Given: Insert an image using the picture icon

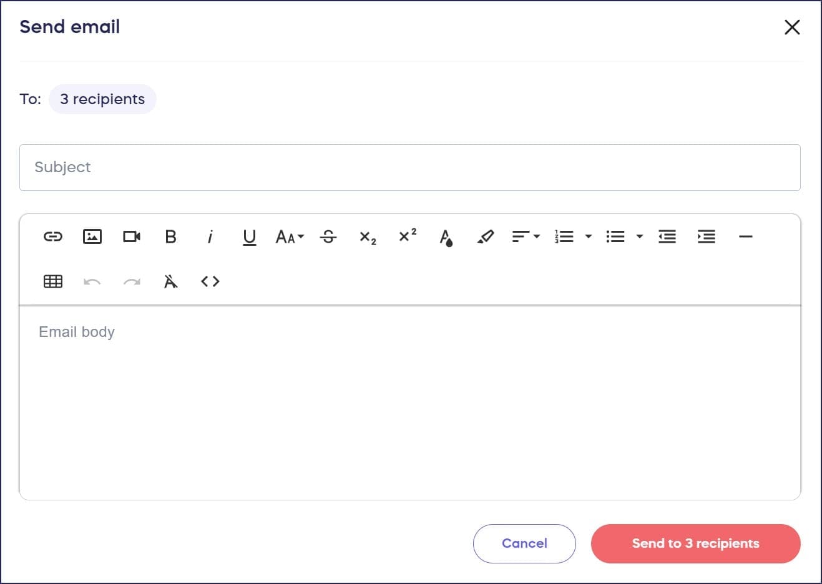Looking at the screenshot, I should tap(92, 236).
